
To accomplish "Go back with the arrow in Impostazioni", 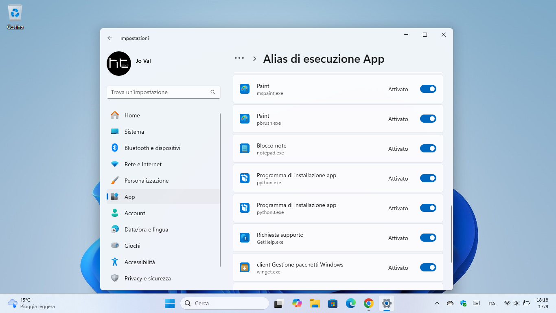I will pos(110,38).
